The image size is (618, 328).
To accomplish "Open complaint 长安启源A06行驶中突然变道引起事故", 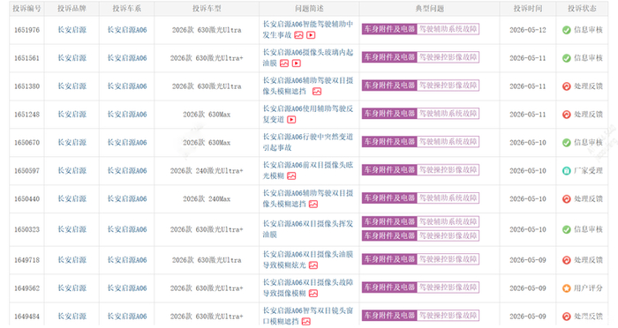I will point(308,142).
